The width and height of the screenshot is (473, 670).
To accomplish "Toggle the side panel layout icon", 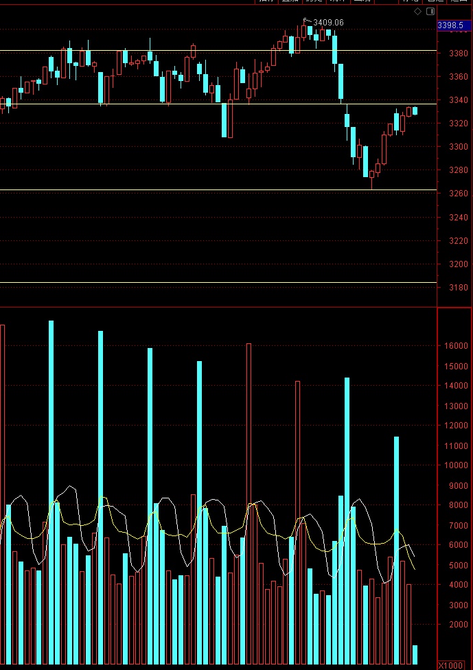I will 430,12.
